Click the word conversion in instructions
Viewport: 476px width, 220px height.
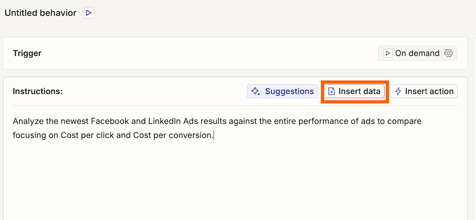193,135
